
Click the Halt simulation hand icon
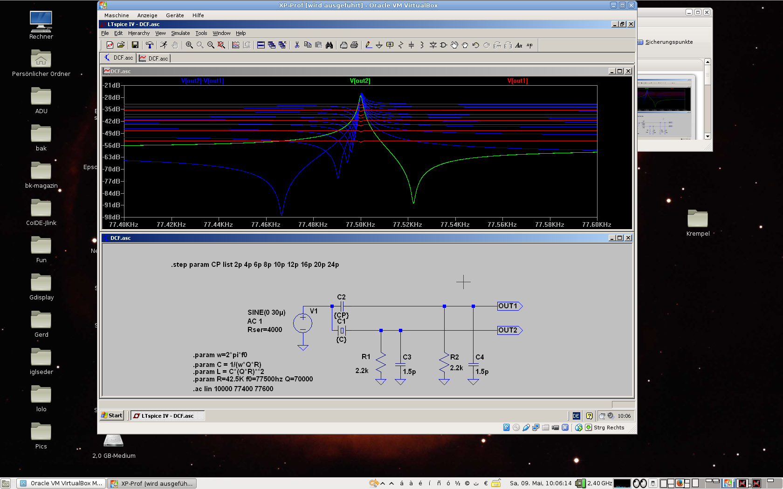[x=175, y=45]
